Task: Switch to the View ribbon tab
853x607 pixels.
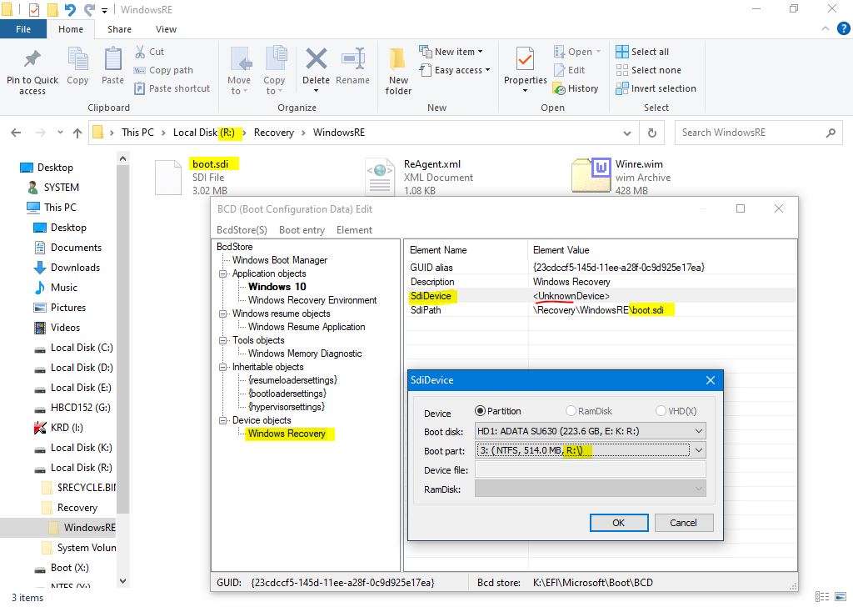Action: (x=166, y=29)
